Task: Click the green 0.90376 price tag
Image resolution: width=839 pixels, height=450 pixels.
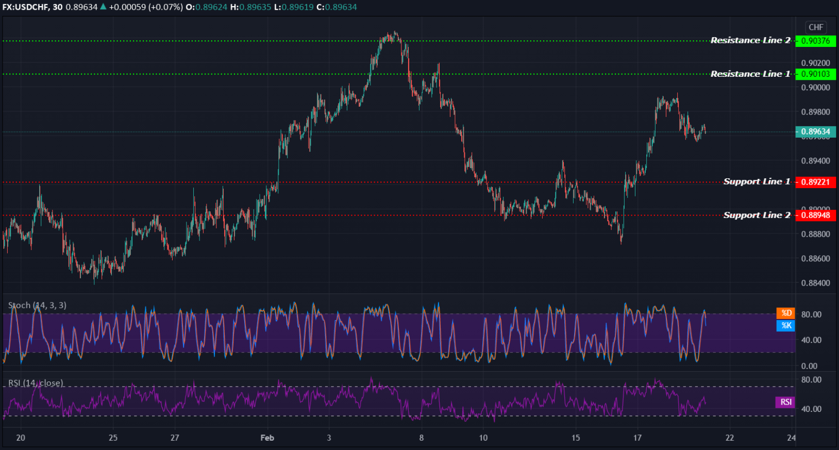Action: pyautogui.click(x=816, y=41)
